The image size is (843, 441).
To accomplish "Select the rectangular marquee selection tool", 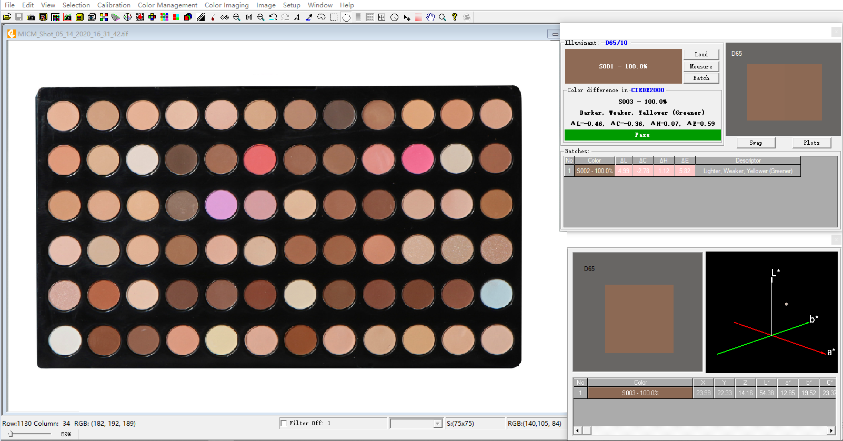I will 334,17.
